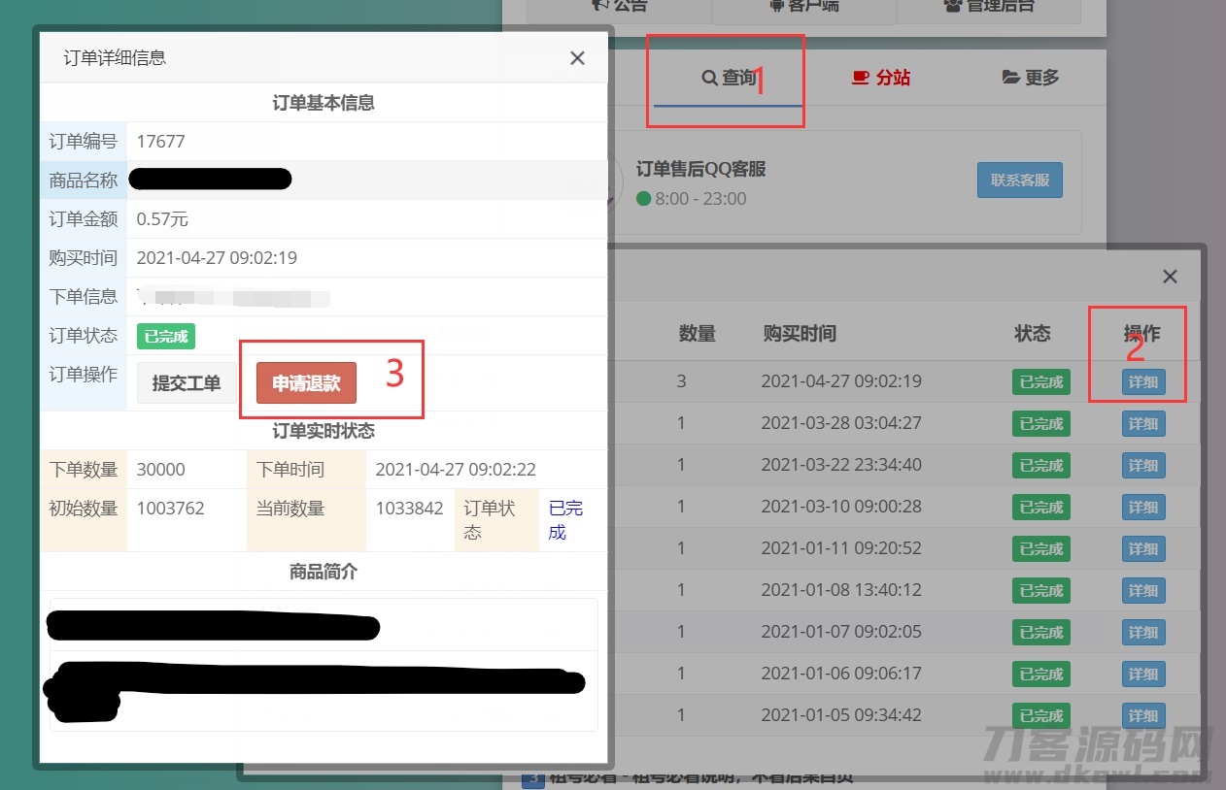Image resolution: width=1226 pixels, height=790 pixels.
Task: Open 详细 for the 2021-01-05 order
Action: coord(1142,715)
